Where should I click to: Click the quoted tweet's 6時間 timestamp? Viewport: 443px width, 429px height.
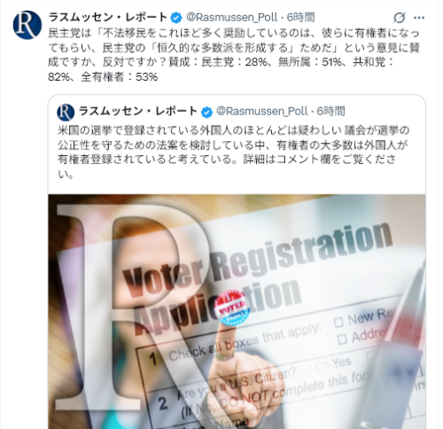click(x=330, y=112)
